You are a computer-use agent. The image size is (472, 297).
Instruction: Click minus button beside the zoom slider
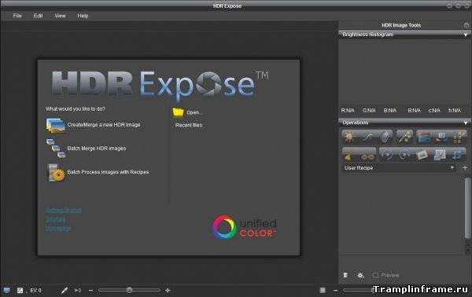point(336,291)
